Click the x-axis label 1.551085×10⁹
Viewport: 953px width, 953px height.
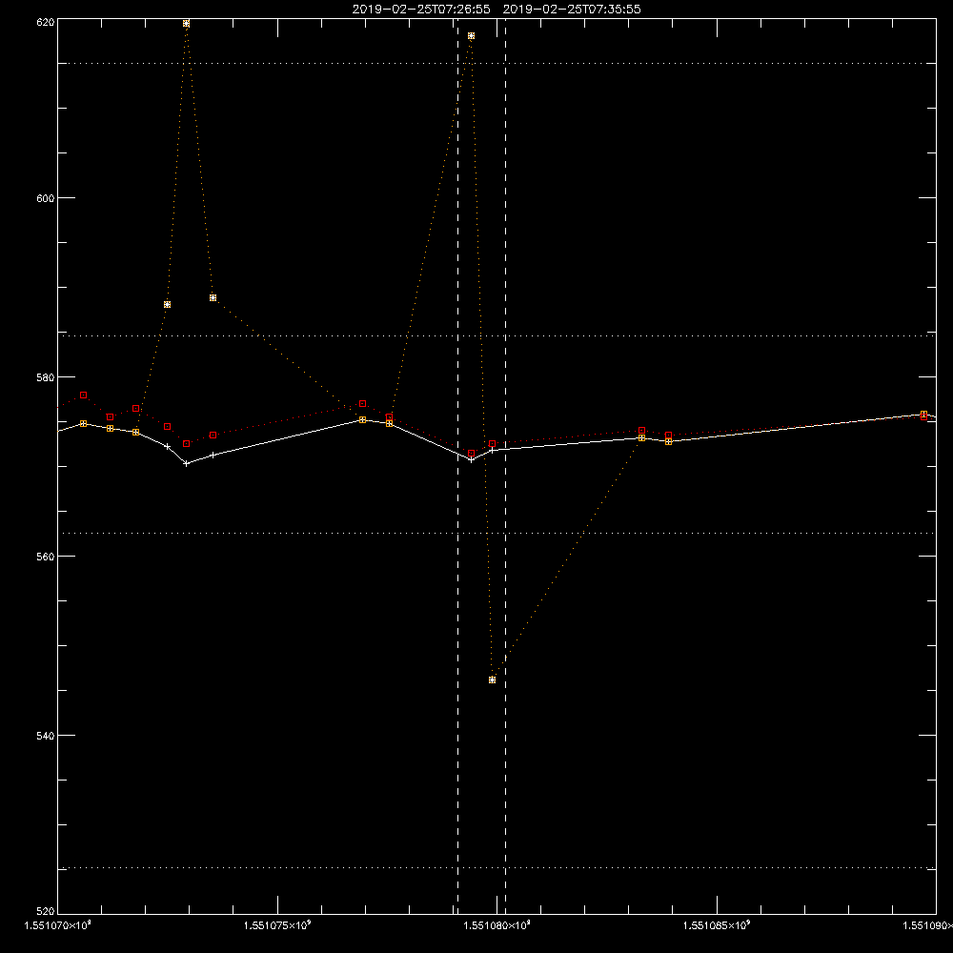tap(717, 925)
